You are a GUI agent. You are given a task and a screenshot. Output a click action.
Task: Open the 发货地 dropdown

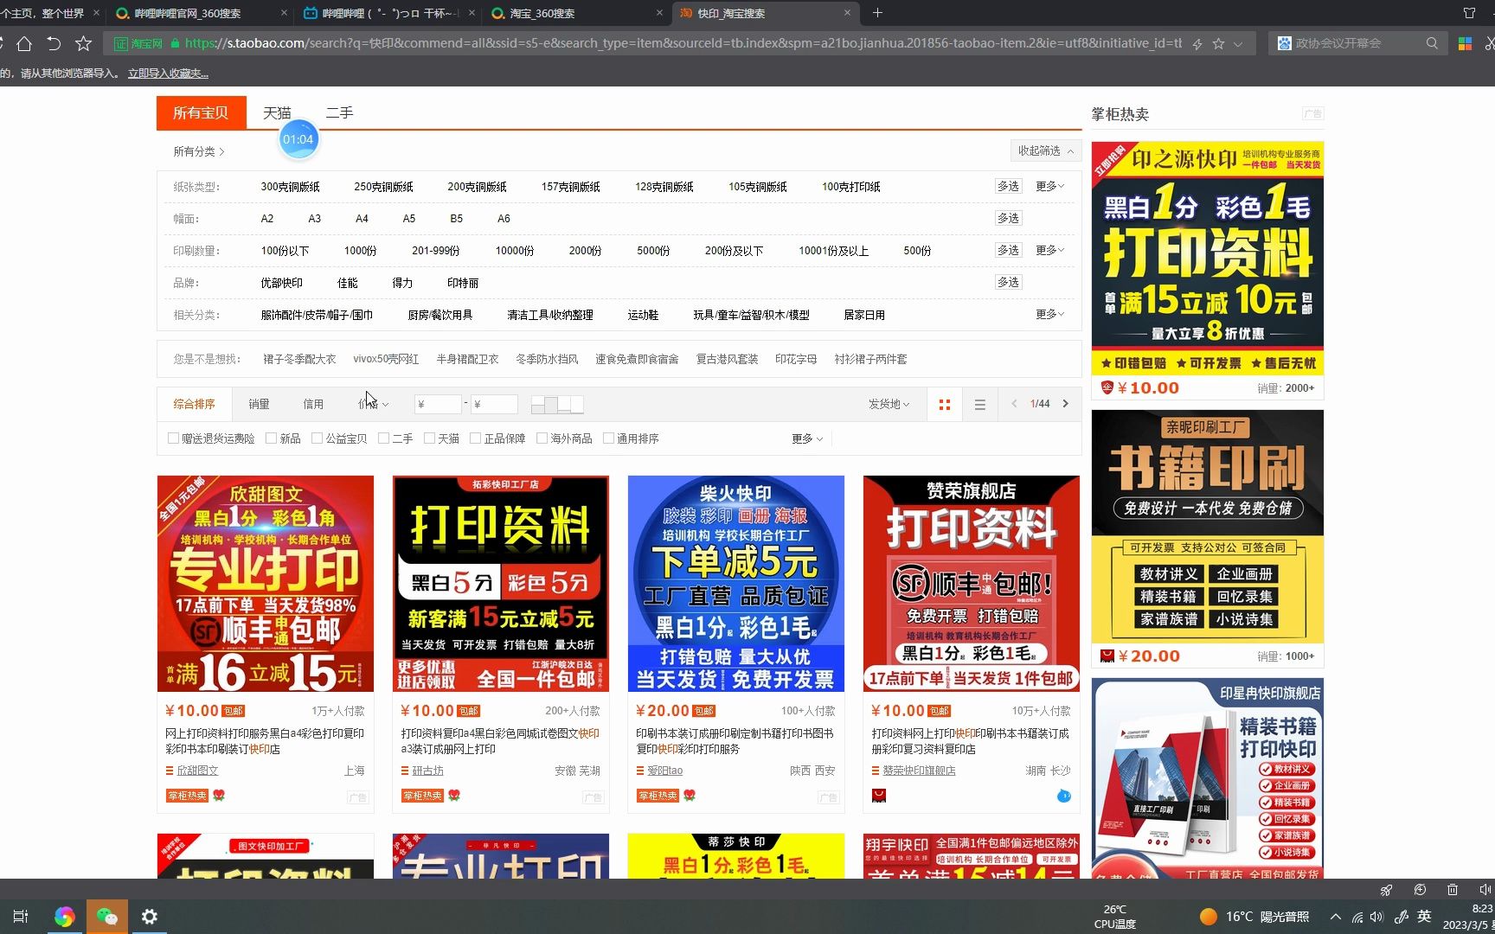click(888, 404)
